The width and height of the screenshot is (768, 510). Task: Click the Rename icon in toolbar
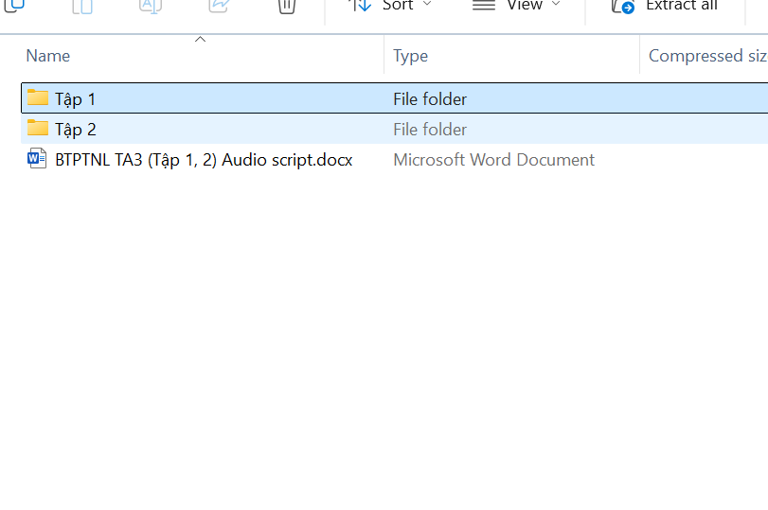coord(151,5)
